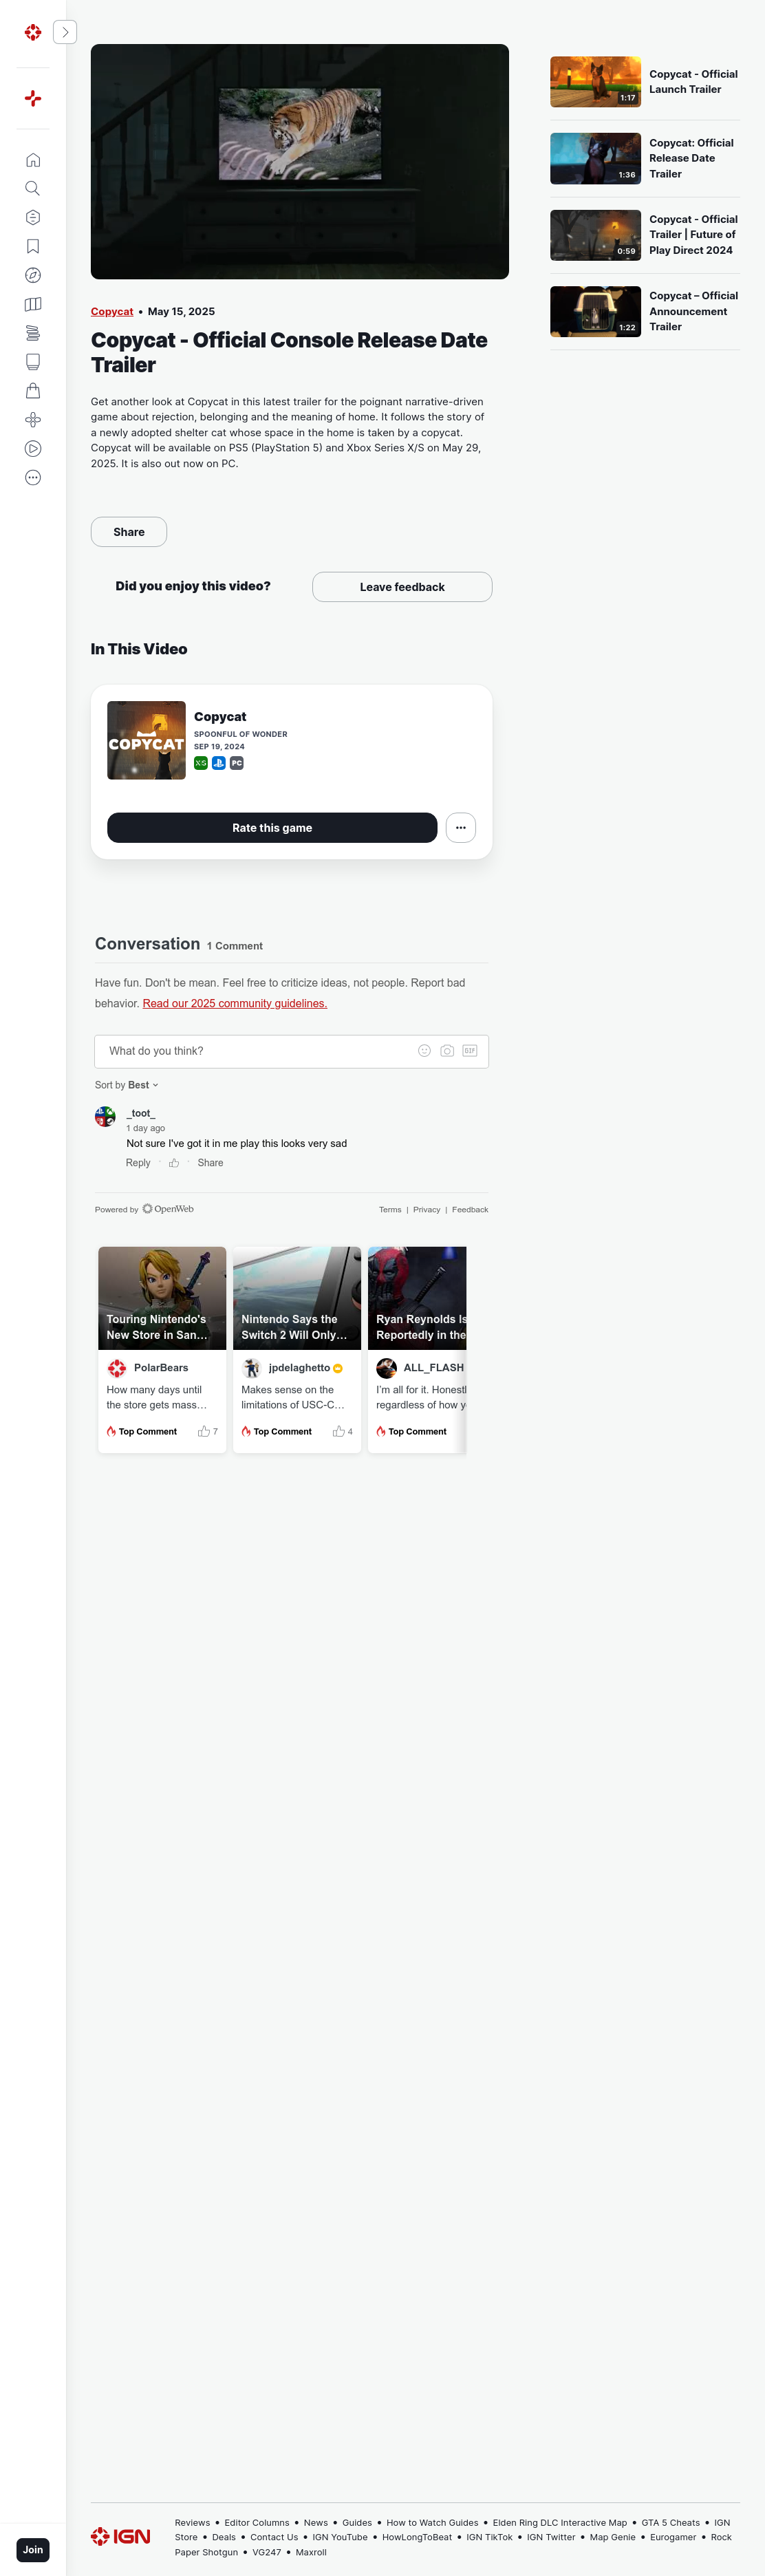The image size is (765, 2576).
Task: Go to Home via the house icon
Action: click(x=33, y=160)
